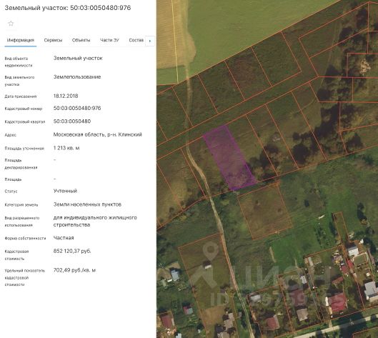Click cadastral quarter value 50:03:0050480
The height and width of the screenshot is (338, 378).
72,121
